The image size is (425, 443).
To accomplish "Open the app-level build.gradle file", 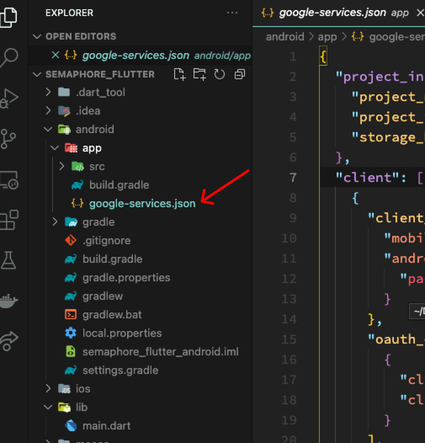I will [x=119, y=185].
